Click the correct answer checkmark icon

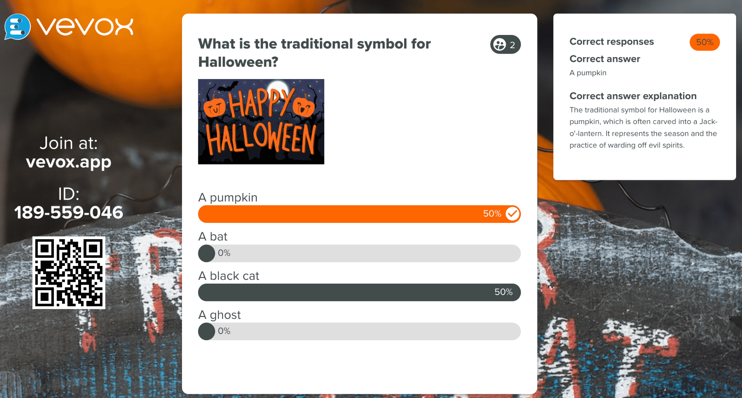(512, 213)
